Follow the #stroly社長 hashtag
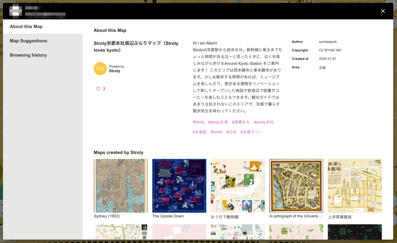The height and width of the screenshot is (243, 397). (x=218, y=122)
